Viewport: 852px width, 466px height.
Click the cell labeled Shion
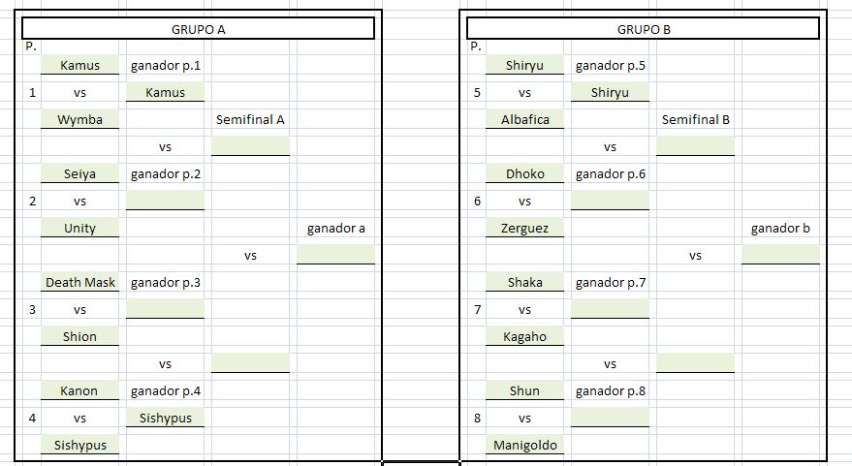[x=79, y=337]
